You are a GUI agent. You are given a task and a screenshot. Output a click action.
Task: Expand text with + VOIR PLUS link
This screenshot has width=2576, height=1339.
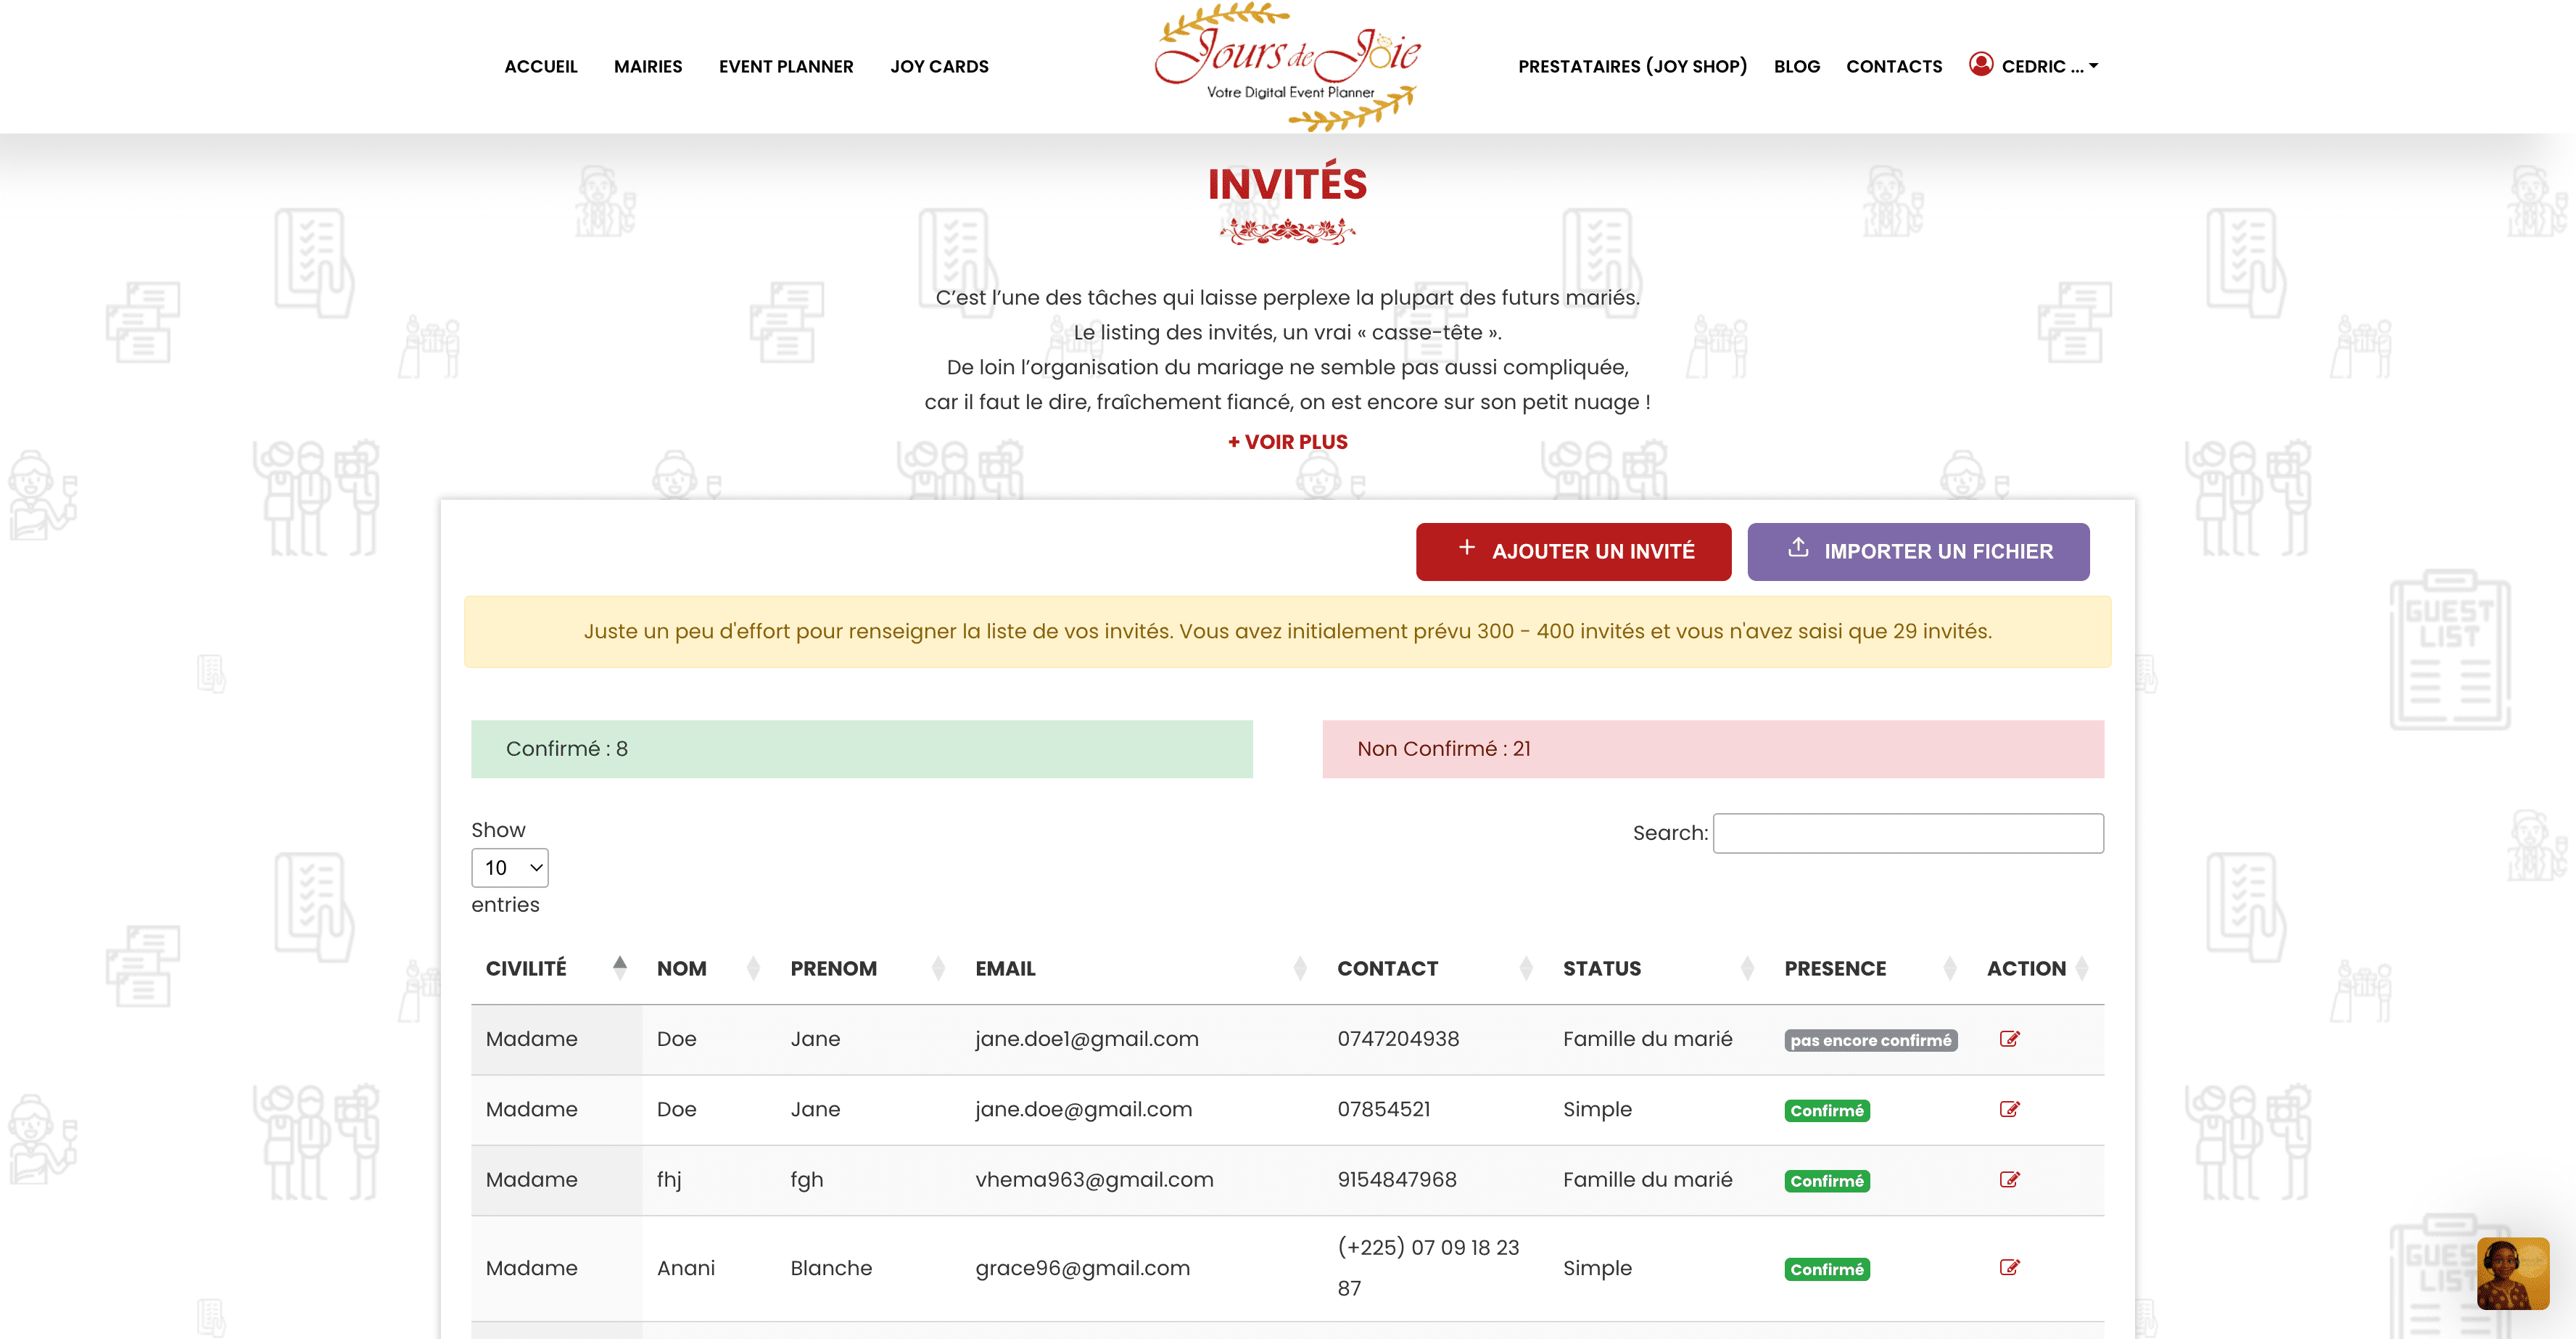1287,441
